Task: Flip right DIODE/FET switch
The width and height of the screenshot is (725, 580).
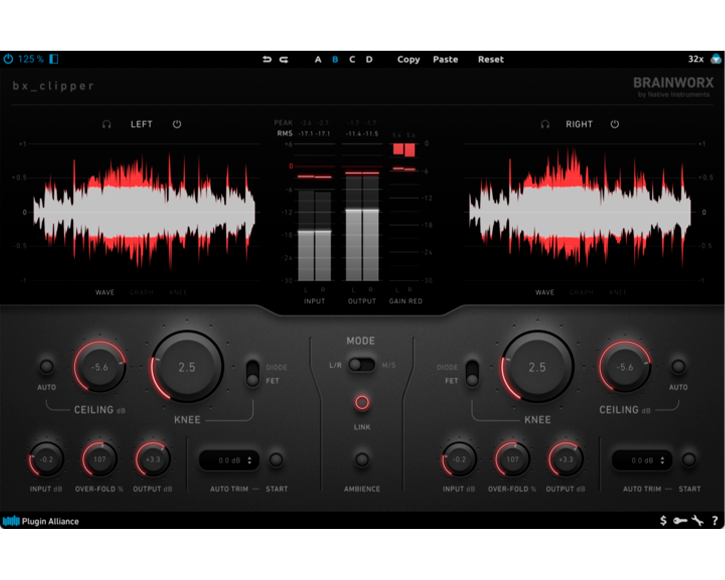Action: [472, 373]
